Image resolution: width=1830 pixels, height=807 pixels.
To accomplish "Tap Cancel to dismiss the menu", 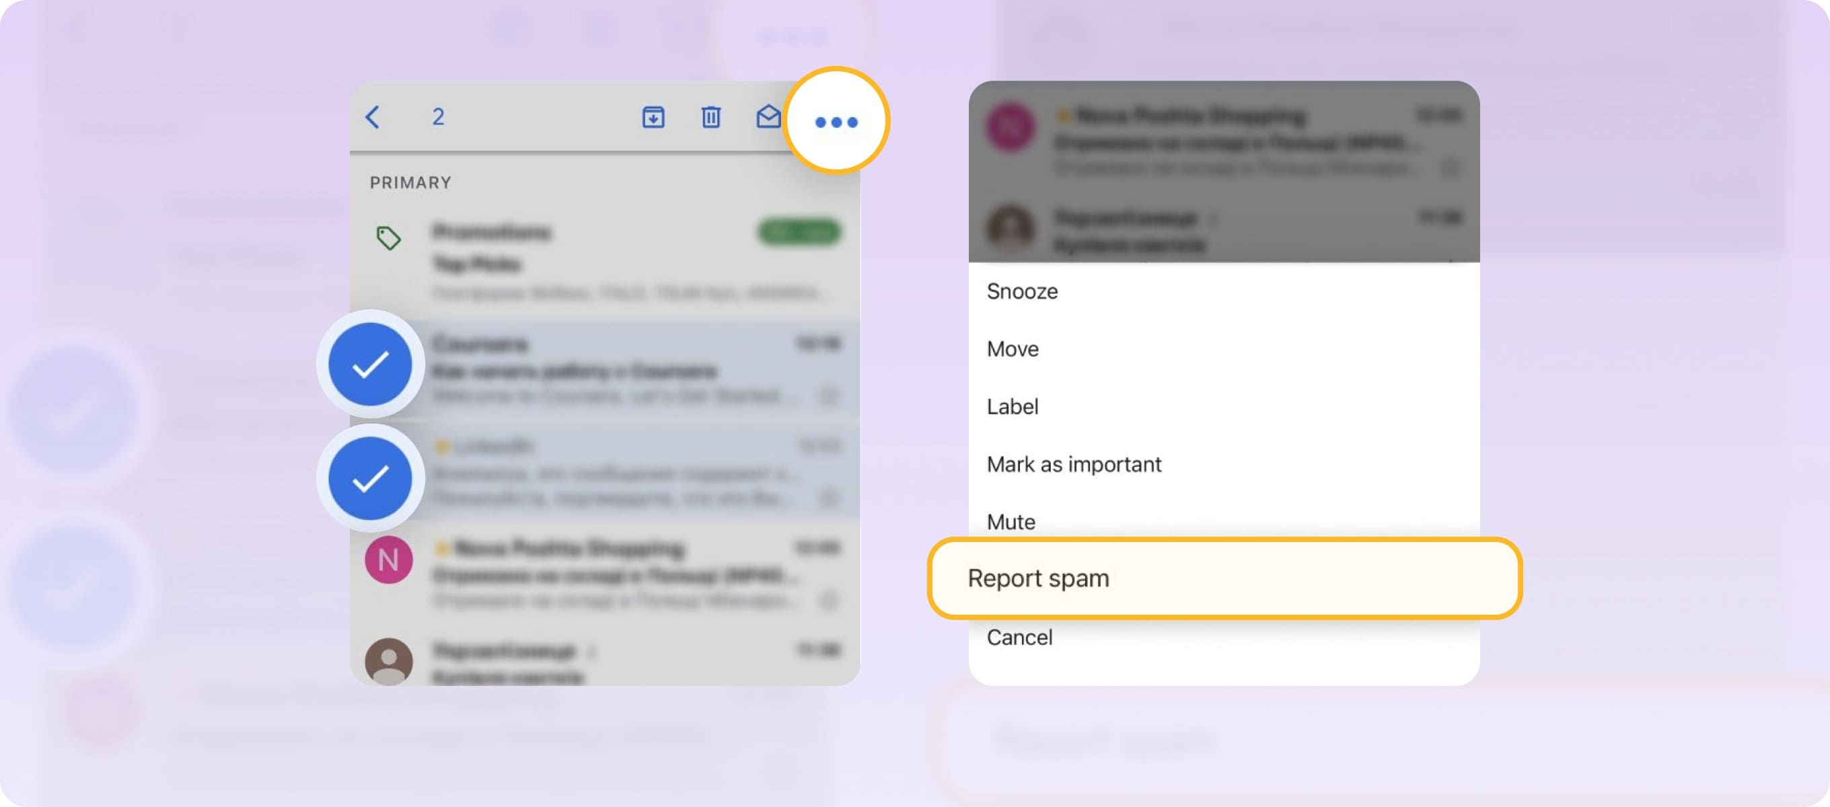I will click(x=1019, y=638).
